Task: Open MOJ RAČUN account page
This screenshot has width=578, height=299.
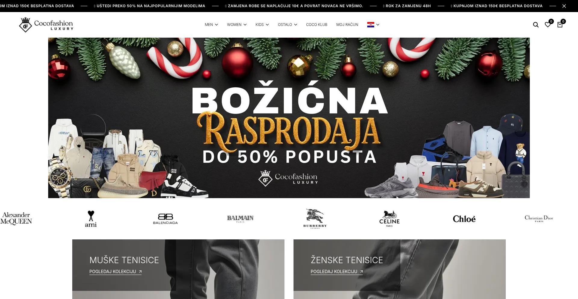Action: 347,25
